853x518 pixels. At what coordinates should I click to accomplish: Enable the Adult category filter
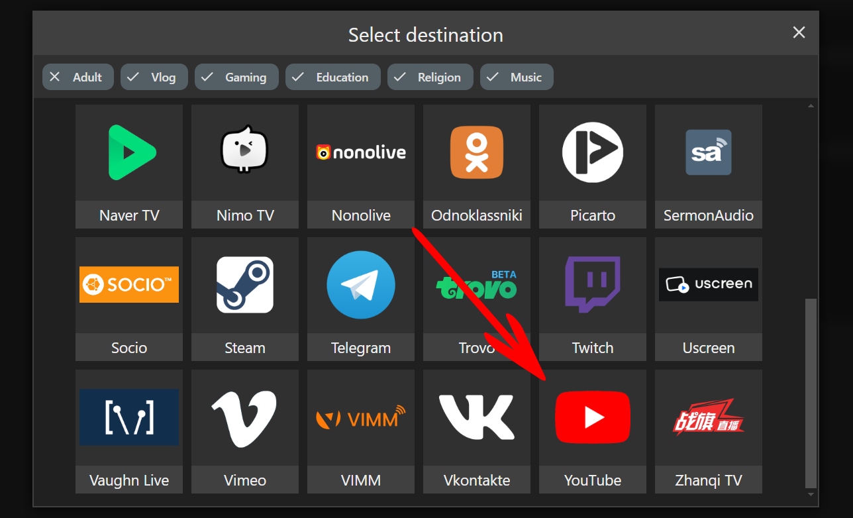[77, 77]
